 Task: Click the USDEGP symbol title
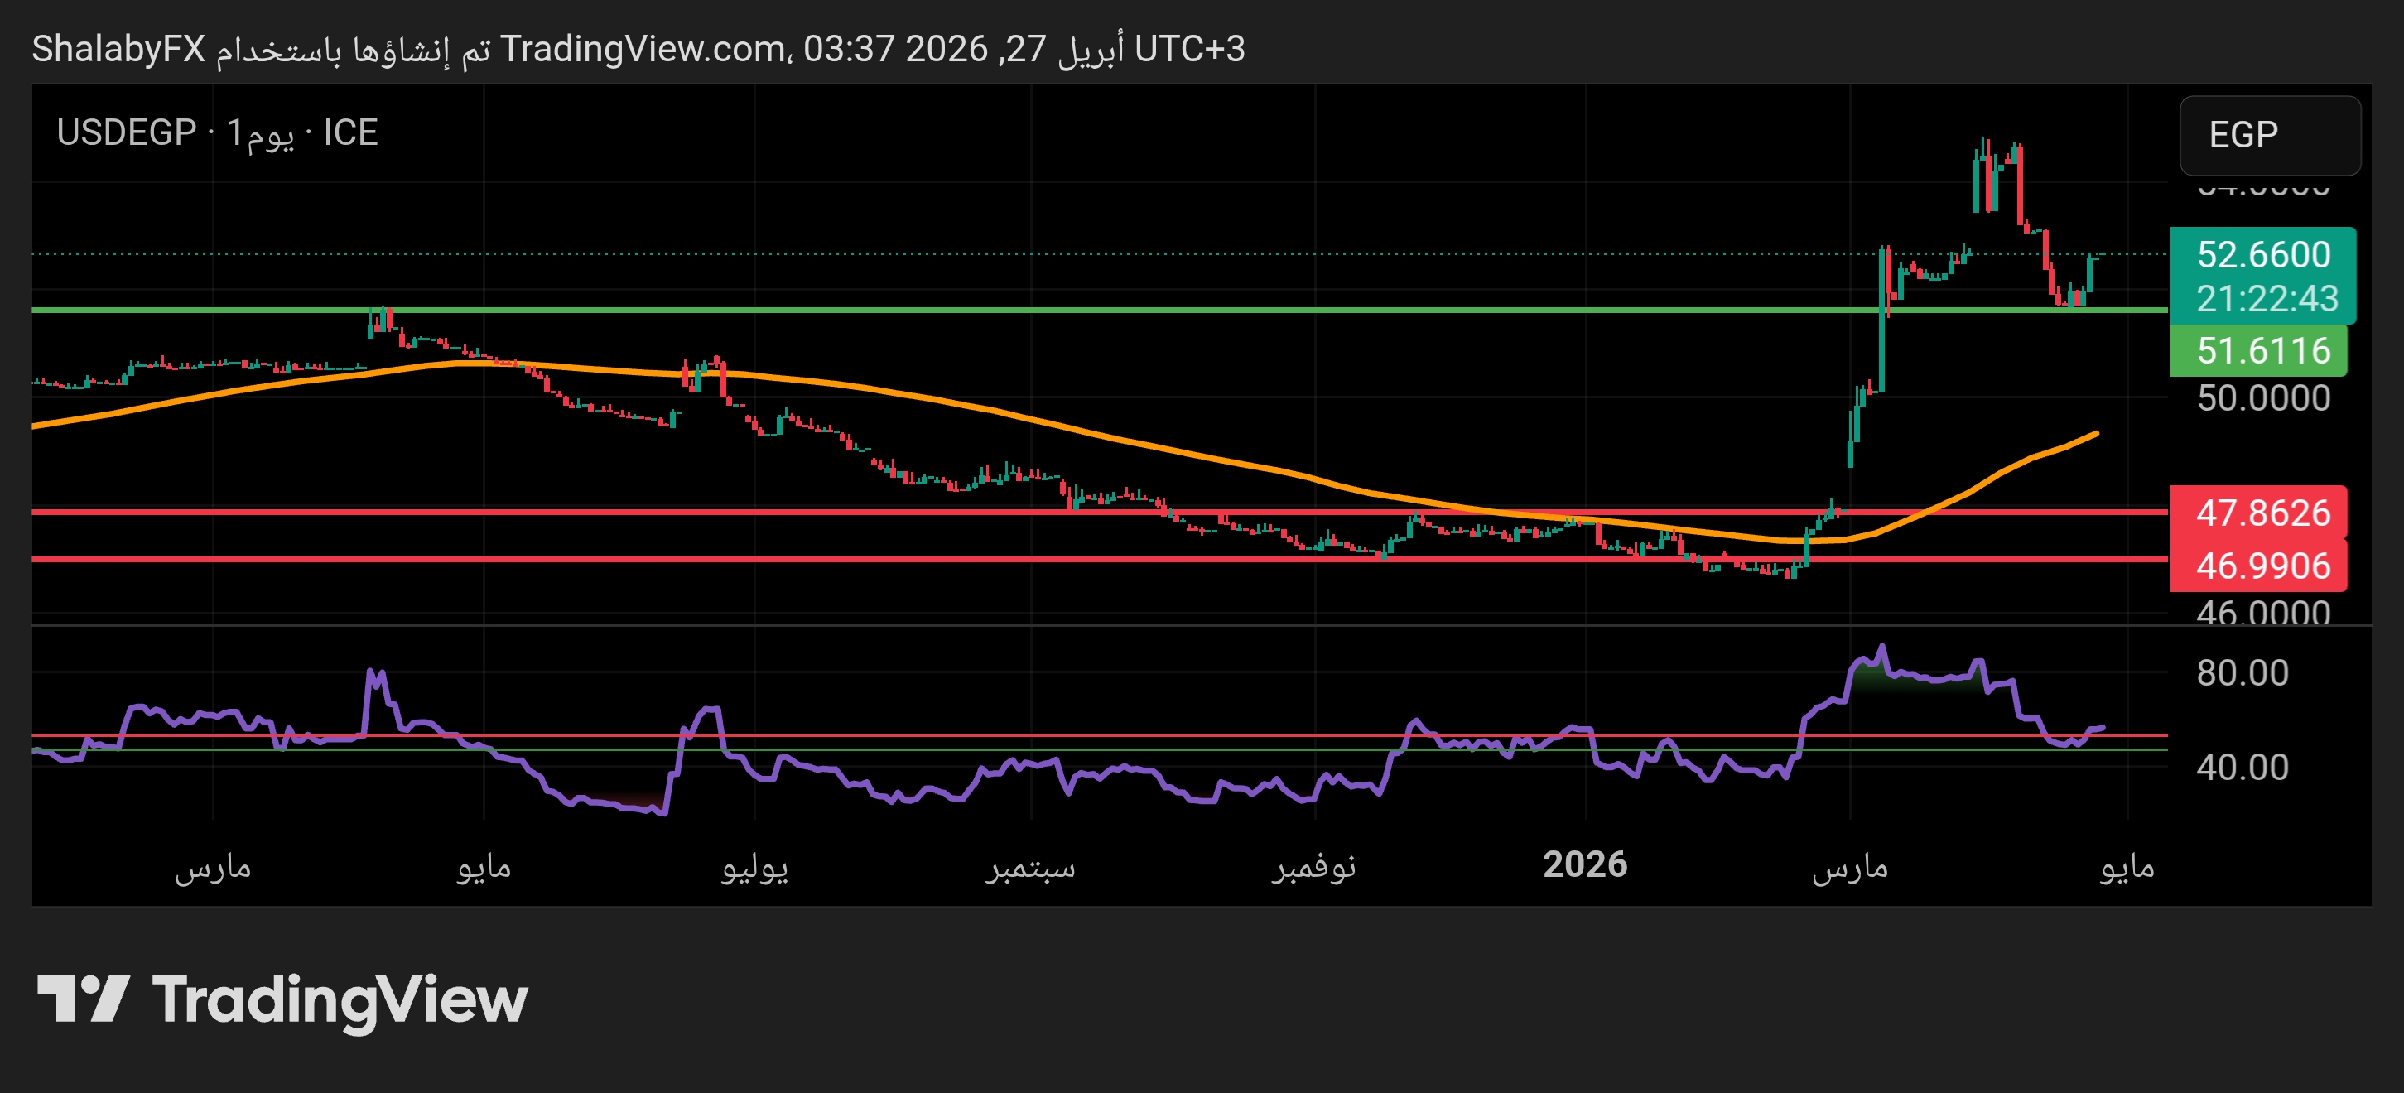coord(126,132)
